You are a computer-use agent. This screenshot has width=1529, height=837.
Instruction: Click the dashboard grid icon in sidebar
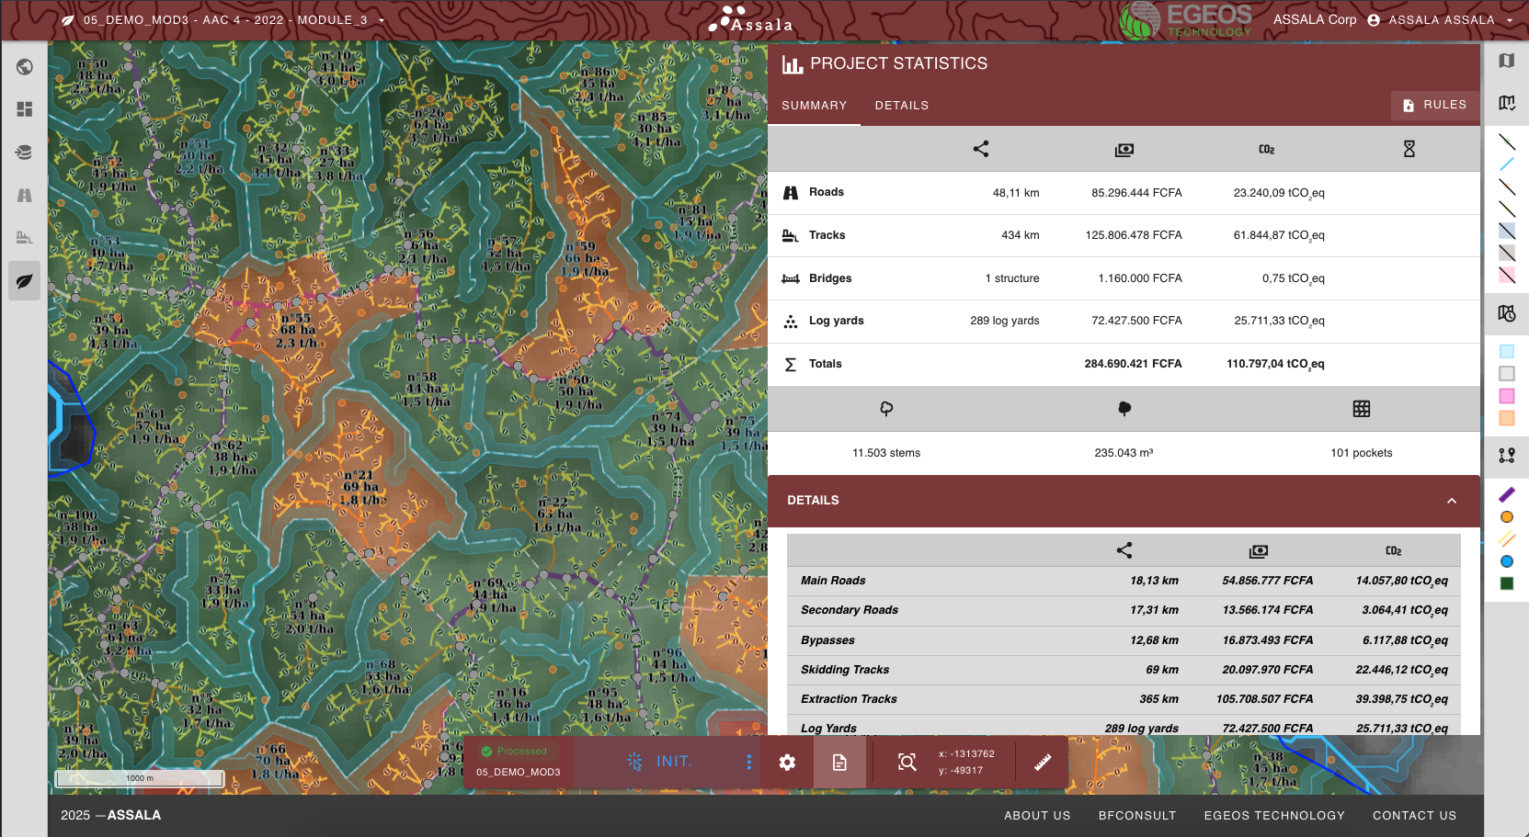25,109
